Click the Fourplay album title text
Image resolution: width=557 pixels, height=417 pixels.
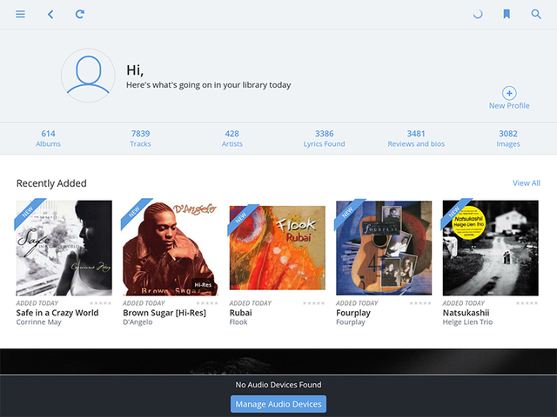point(353,313)
